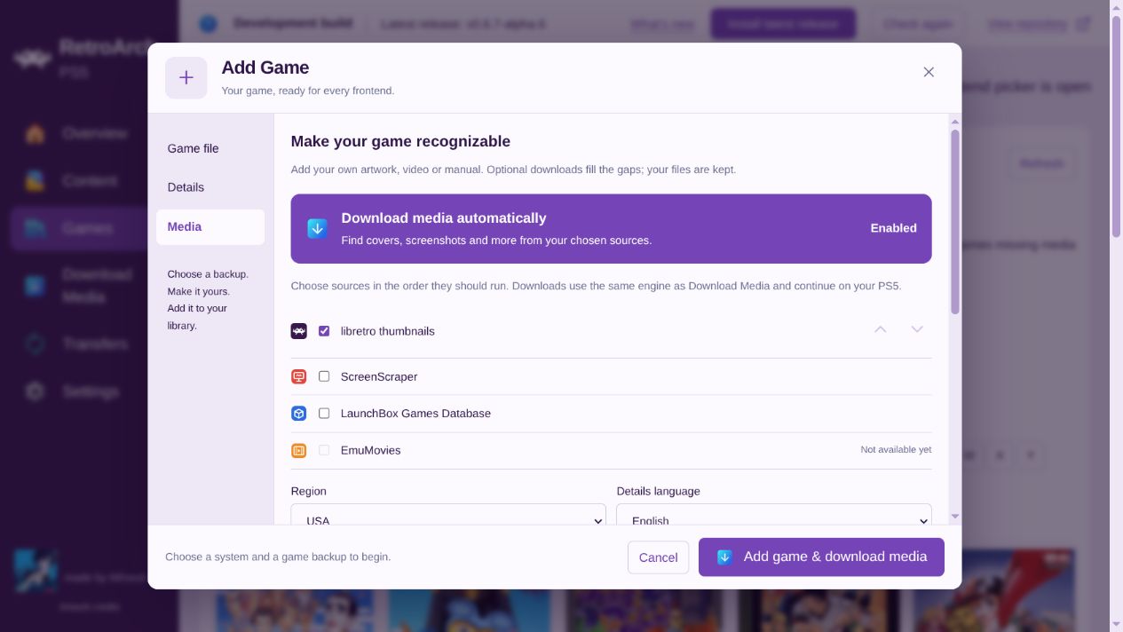Click the Overview house icon in sidebar
Viewport: 1123px width, 632px height.
point(35,134)
